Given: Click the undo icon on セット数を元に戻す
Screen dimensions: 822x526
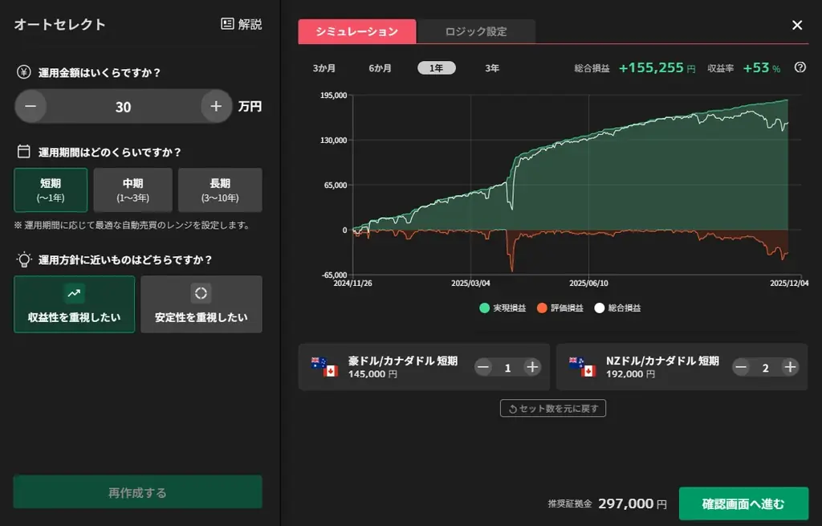Looking at the screenshot, I should [x=515, y=407].
